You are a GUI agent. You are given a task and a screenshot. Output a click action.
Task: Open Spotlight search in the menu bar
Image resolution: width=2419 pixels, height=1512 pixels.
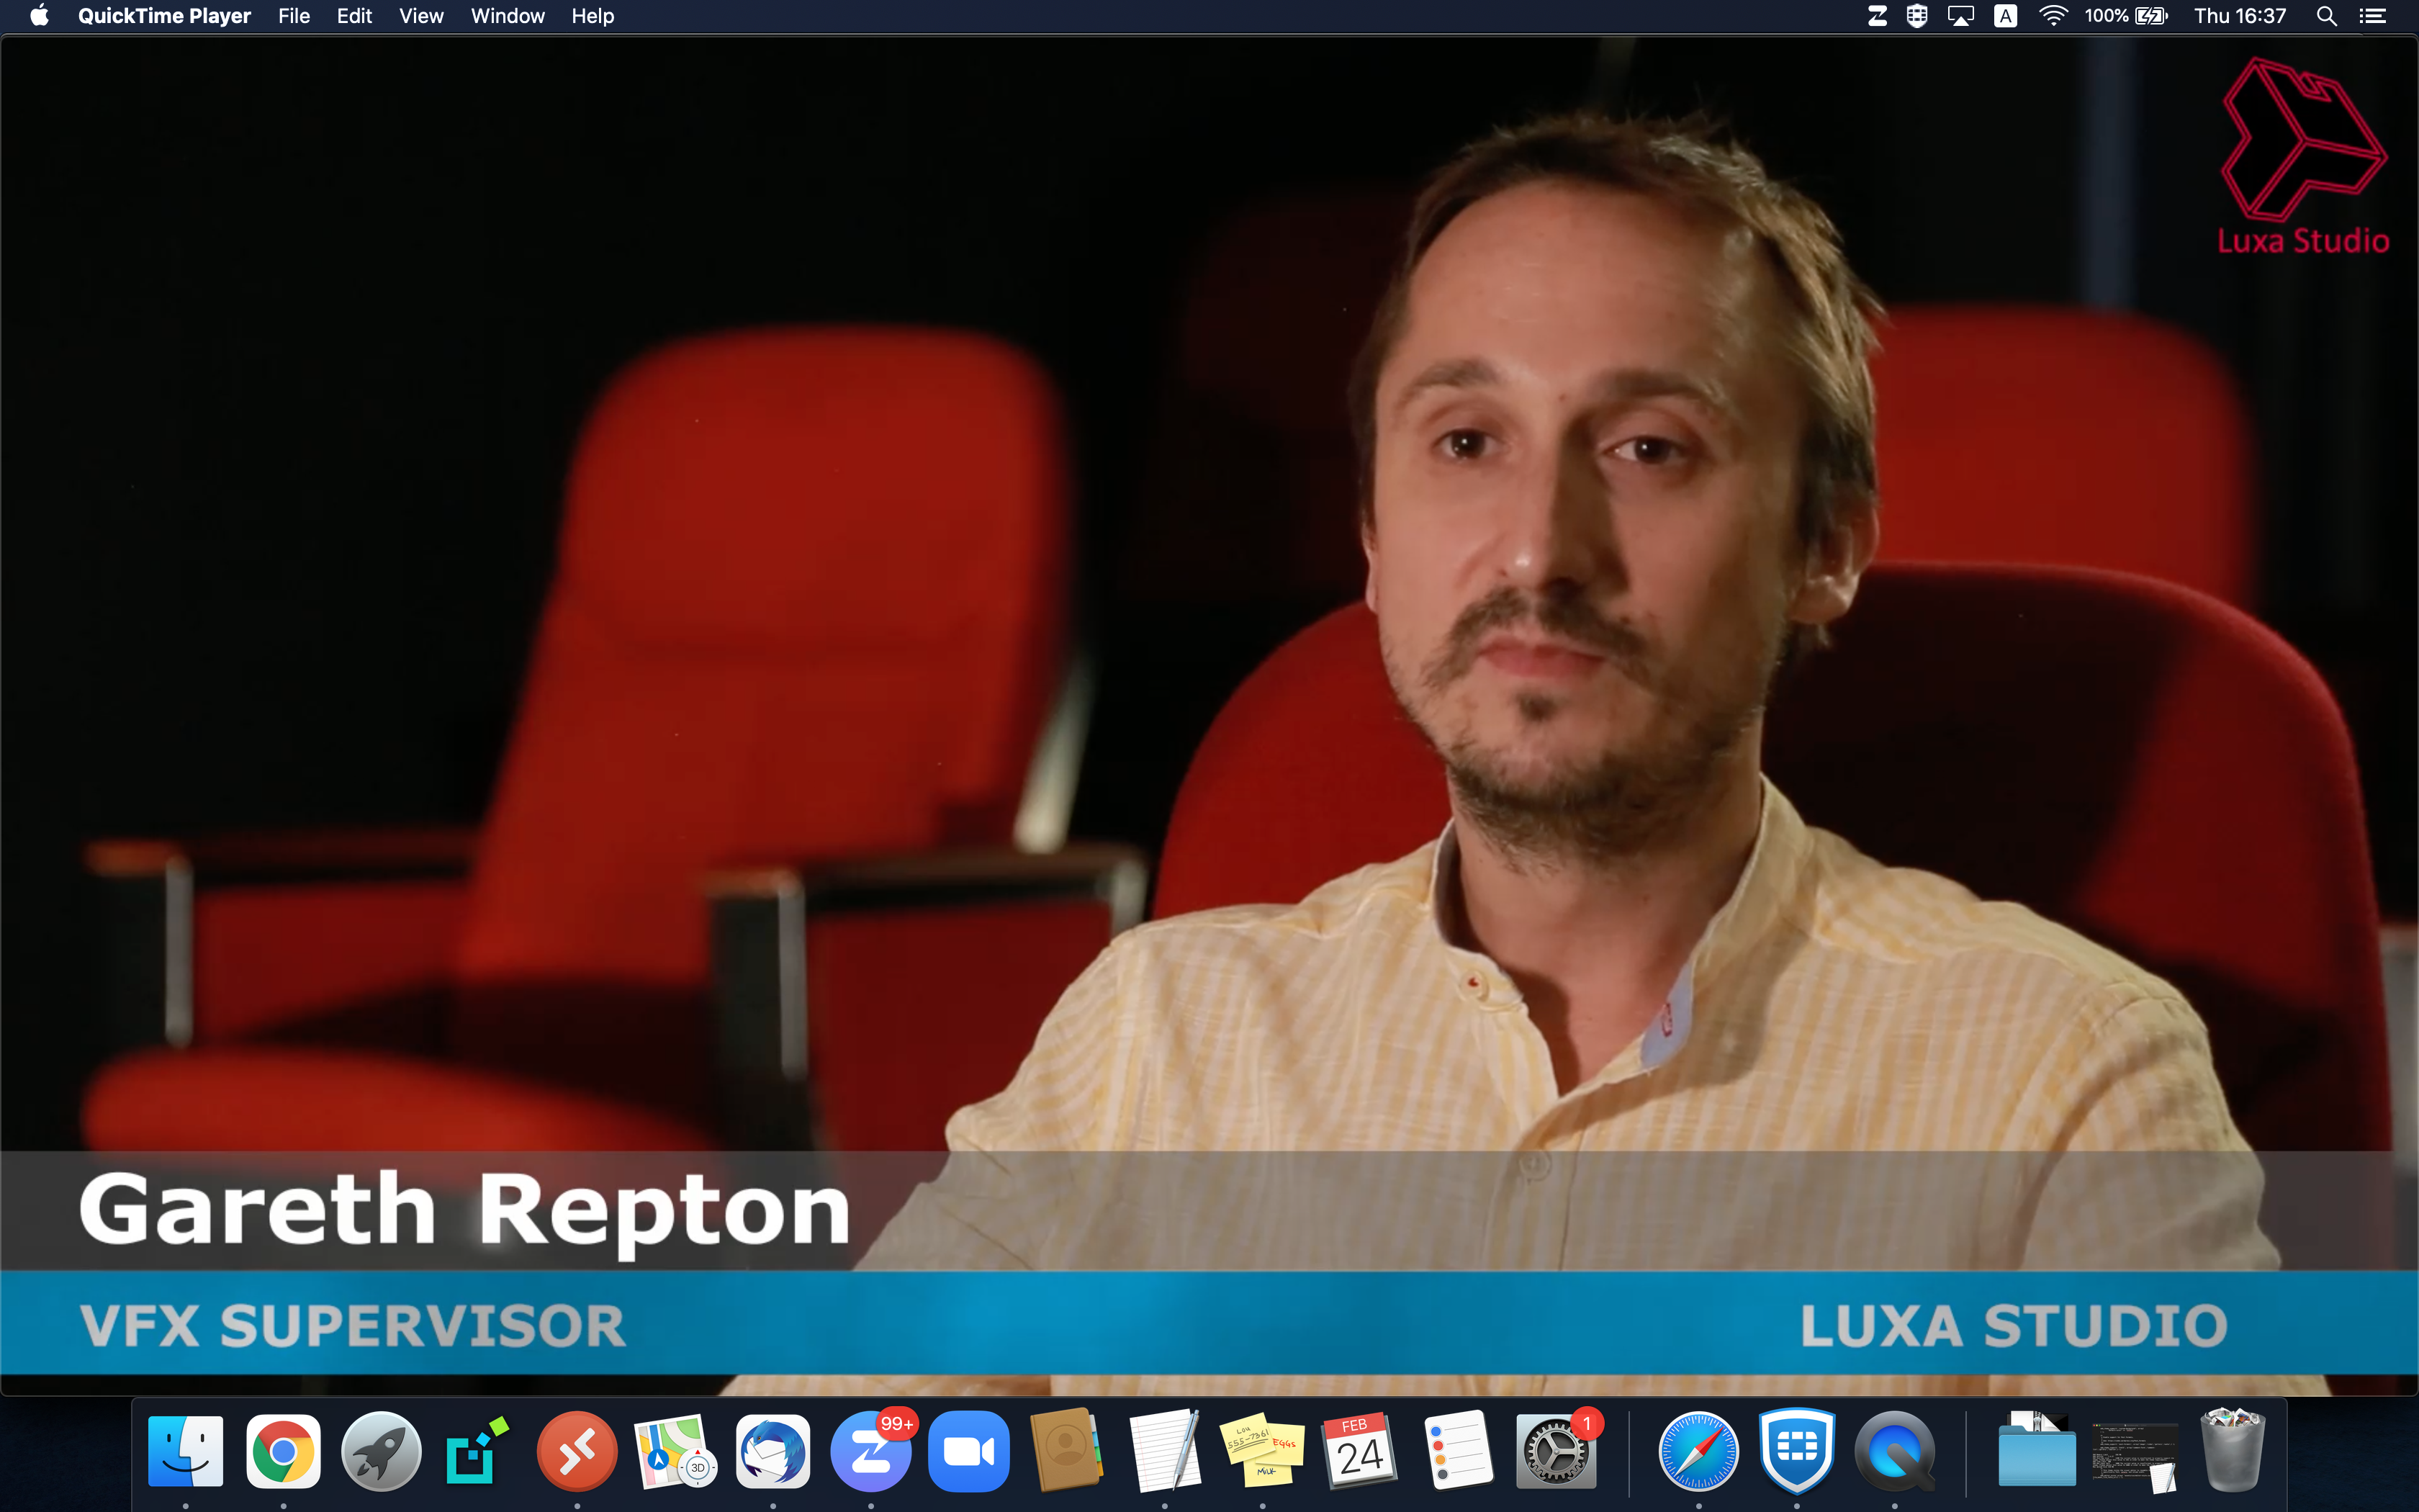(2327, 15)
